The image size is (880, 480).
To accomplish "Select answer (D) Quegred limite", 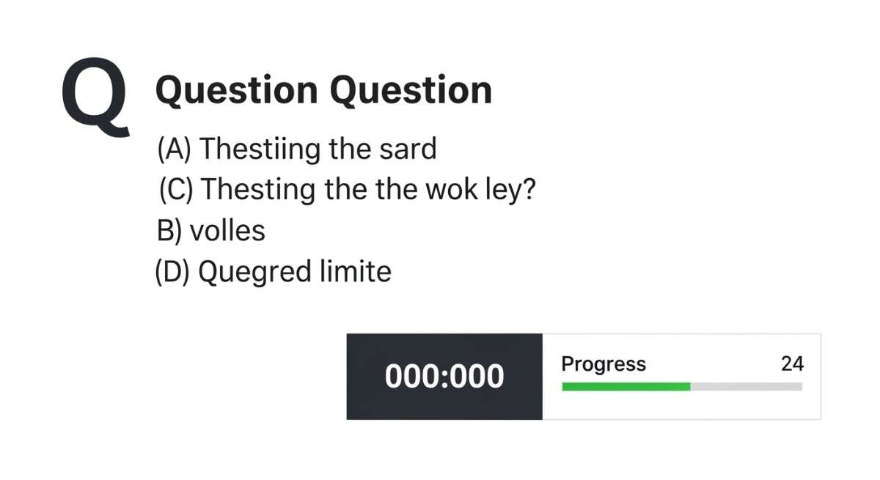I will [x=273, y=272].
